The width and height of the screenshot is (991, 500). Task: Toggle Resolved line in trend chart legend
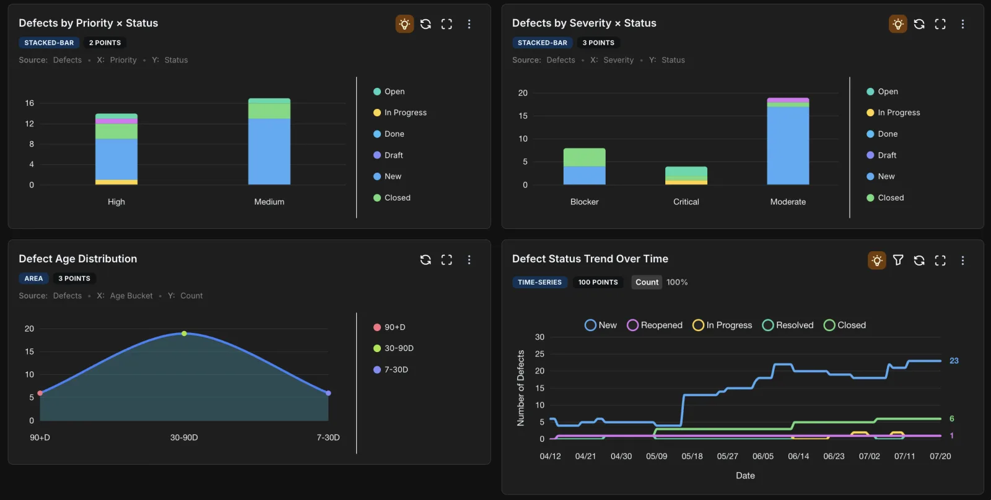[788, 325]
